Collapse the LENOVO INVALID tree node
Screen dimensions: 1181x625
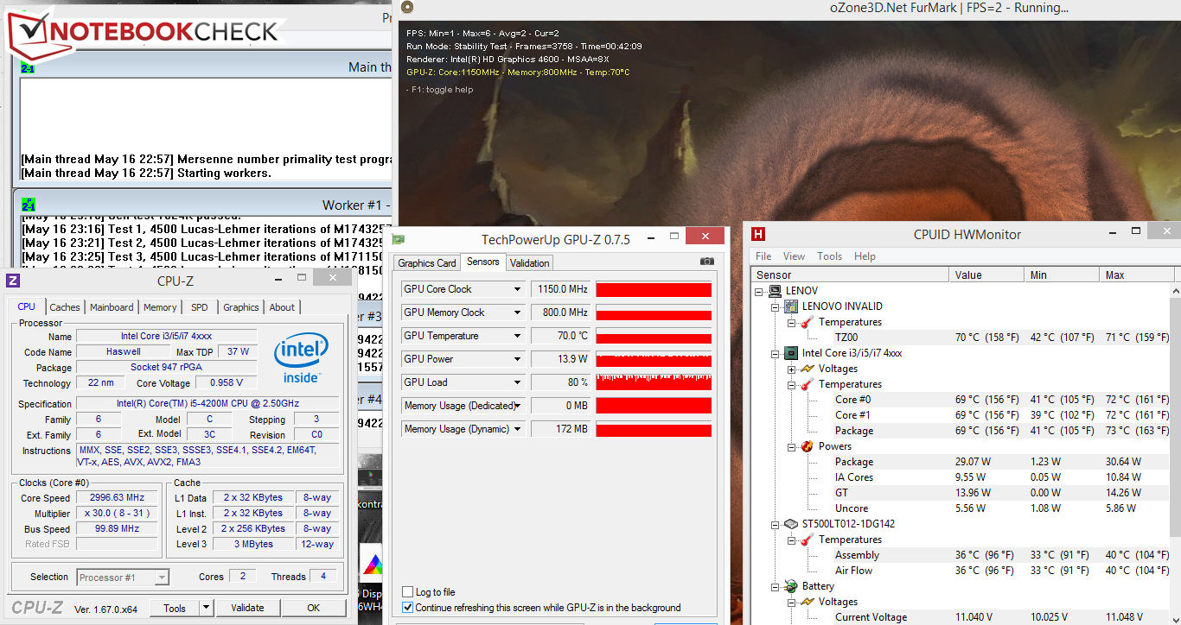[x=776, y=307]
